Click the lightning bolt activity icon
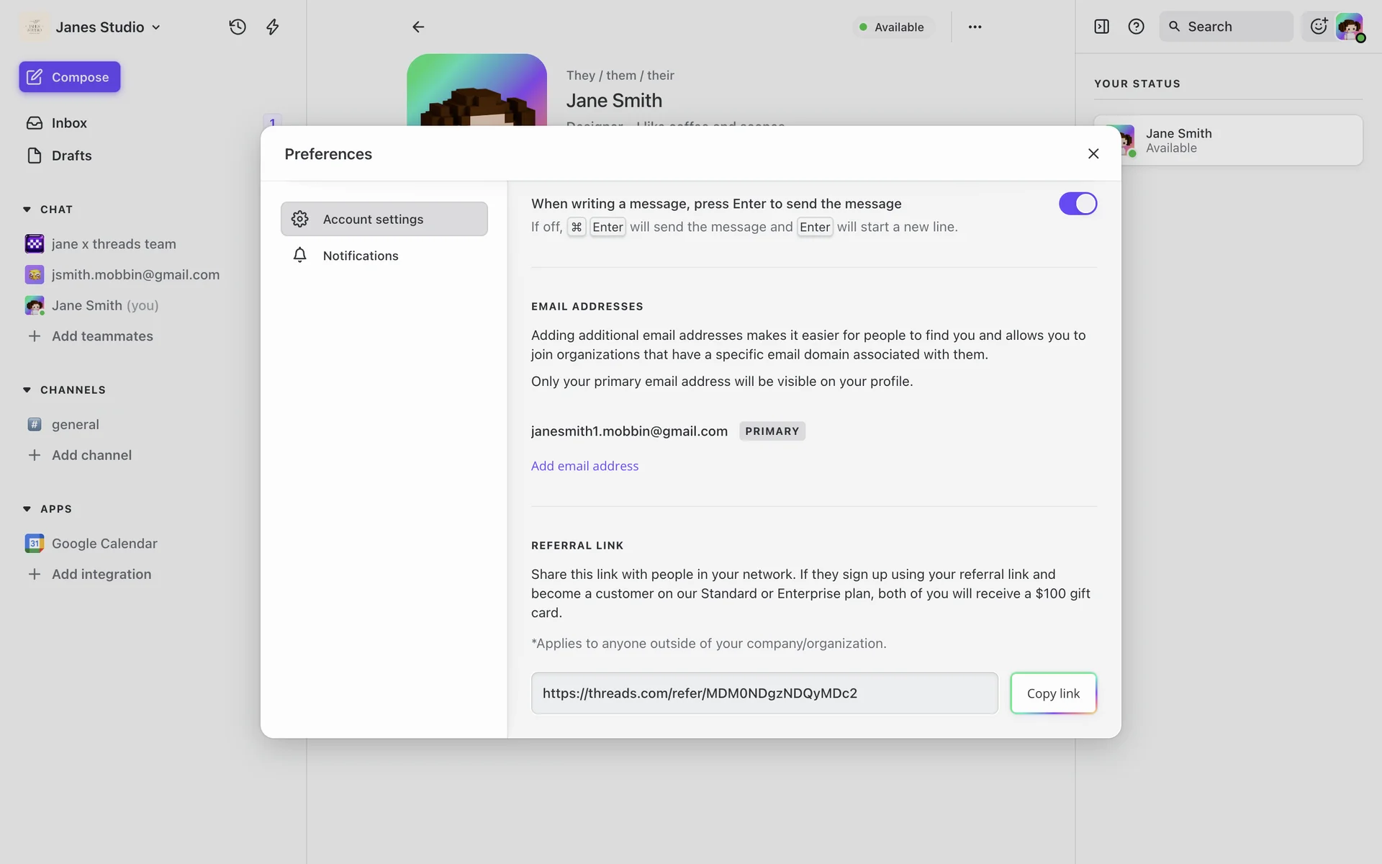This screenshot has width=1382, height=864. click(x=272, y=27)
